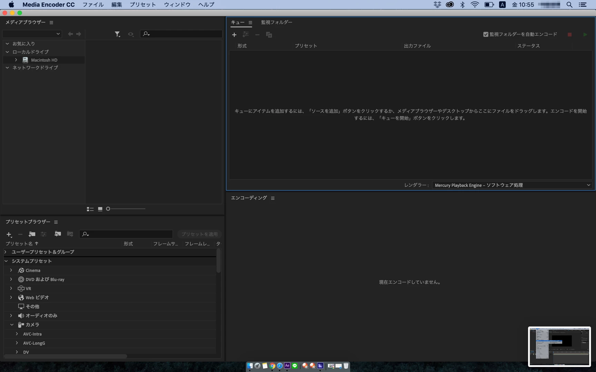Open the エンコーディング panel menu icon
This screenshot has height=372, width=596.
pos(273,198)
